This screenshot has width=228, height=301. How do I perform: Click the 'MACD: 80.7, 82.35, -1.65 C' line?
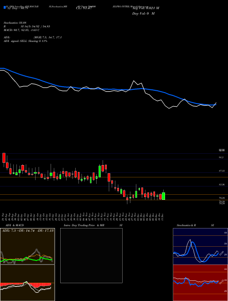click(21, 30)
